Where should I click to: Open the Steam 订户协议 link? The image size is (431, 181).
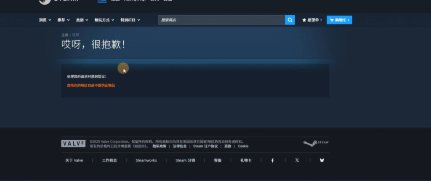click(205, 146)
